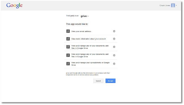Expand the grive app dropdown arrow

88,16
